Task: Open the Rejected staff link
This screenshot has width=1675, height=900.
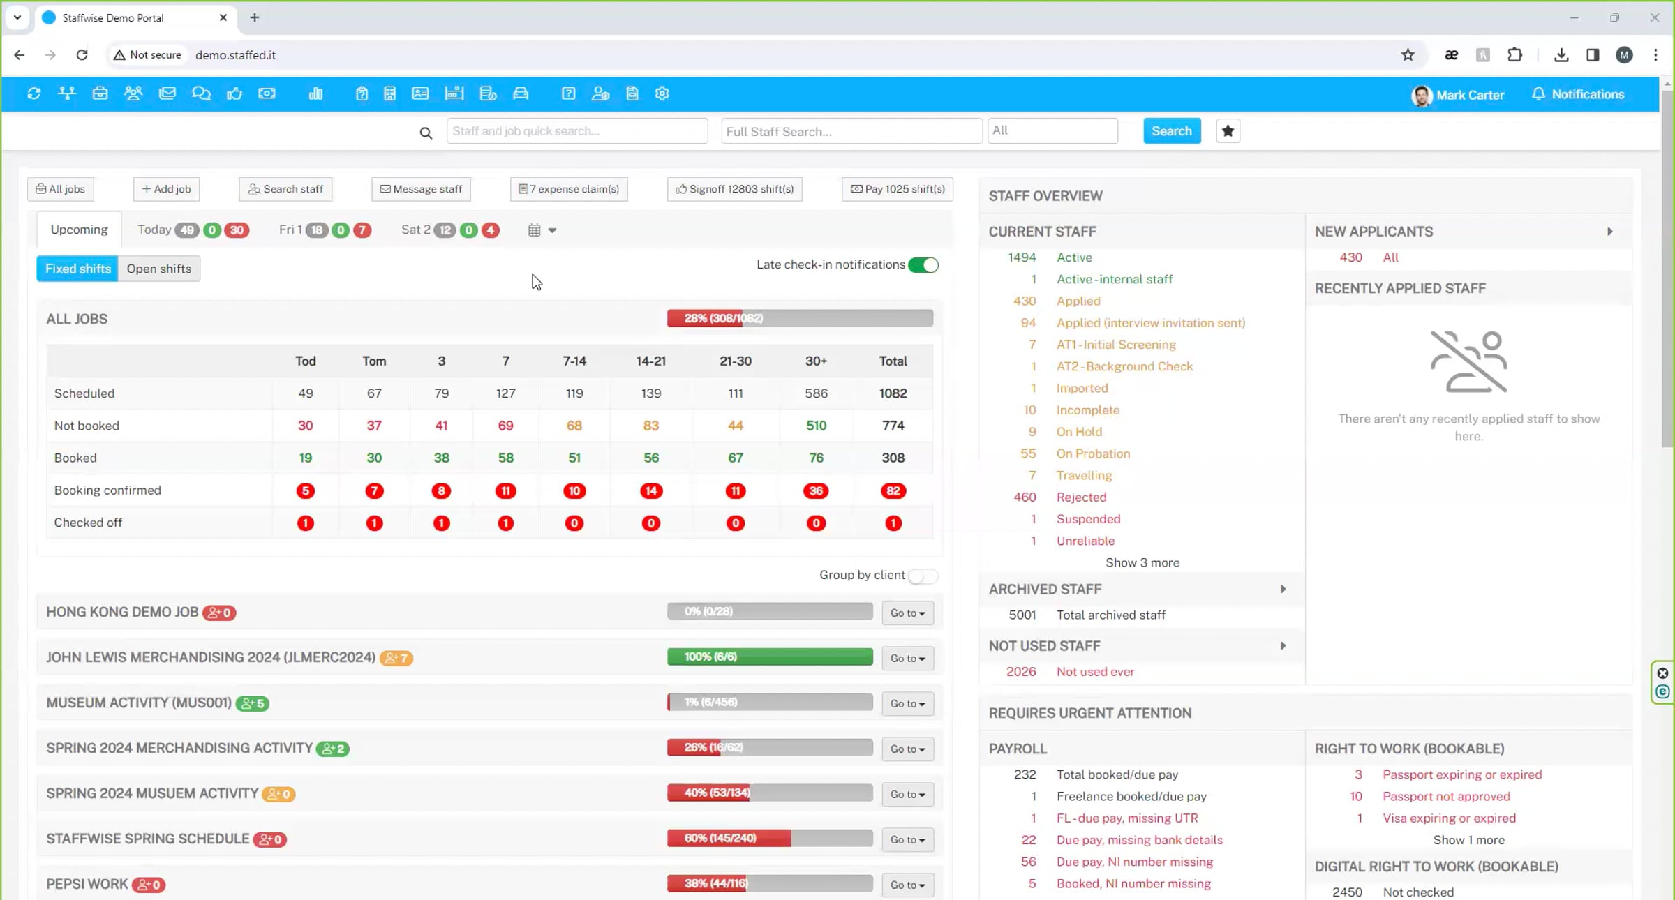Action: point(1081,497)
